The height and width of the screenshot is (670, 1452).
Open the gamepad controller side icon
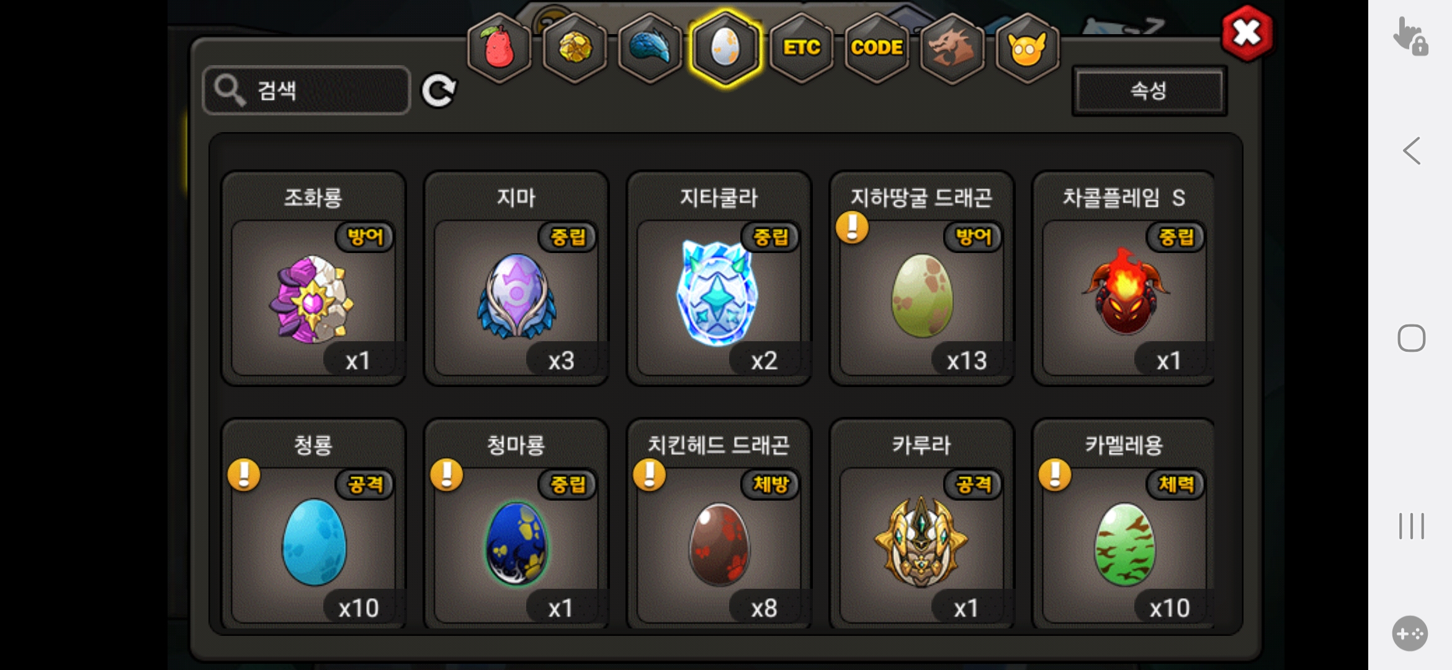click(1410, 633)
